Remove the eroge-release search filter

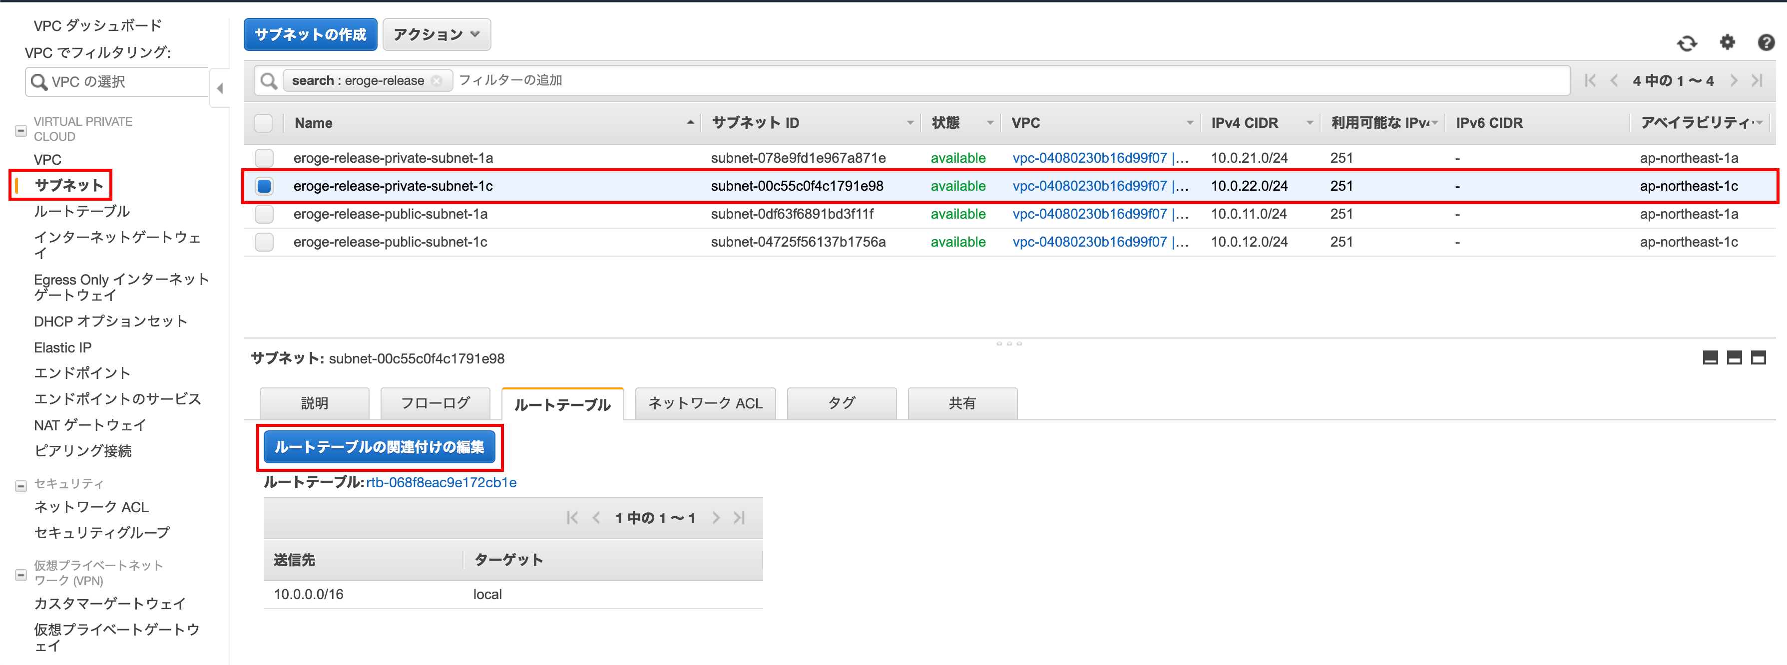coord(437,80)
